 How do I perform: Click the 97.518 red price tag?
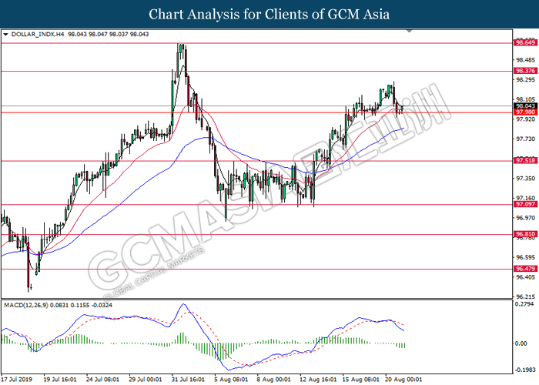coord(524,161)
